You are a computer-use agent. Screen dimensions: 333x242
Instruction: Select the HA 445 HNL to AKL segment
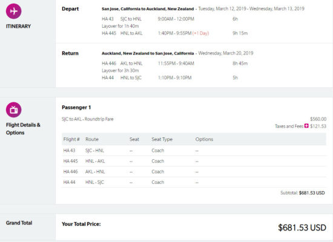[x=174, y=33]
